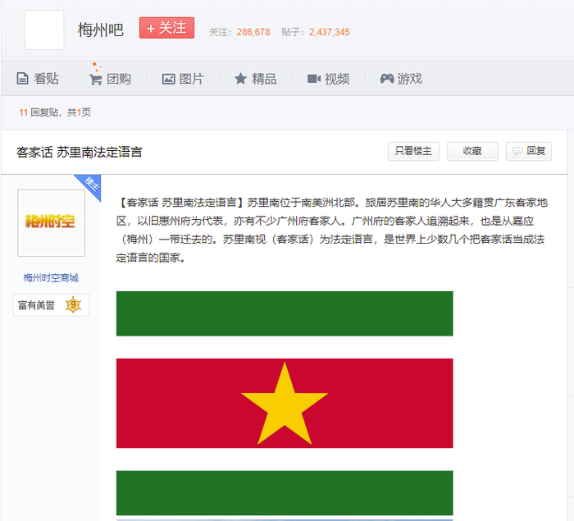Click the 团购 shopping cart icon
The image size is (574, 521).
click(x=96, y=79)
